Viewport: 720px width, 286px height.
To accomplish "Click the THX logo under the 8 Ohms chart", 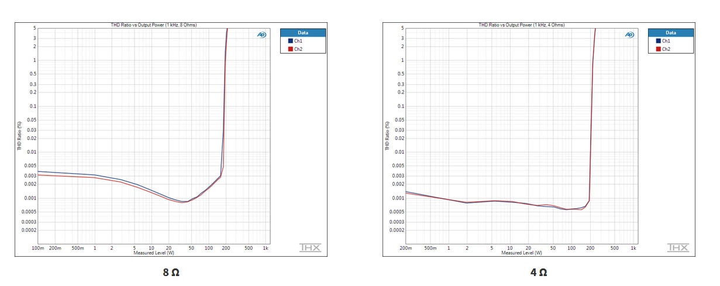I will coord(309,248).
